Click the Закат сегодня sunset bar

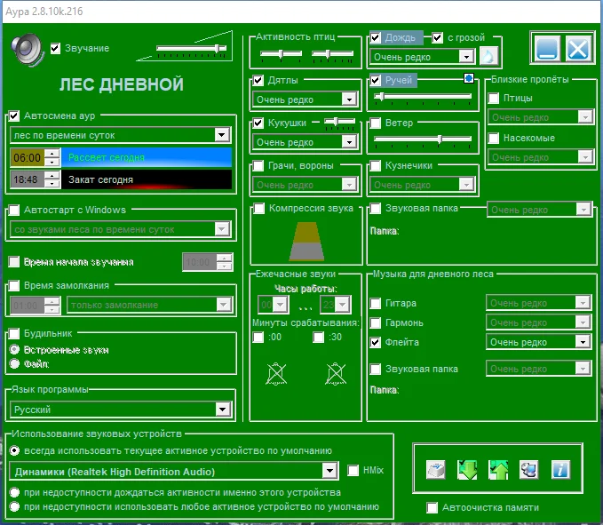click(147, 179)
